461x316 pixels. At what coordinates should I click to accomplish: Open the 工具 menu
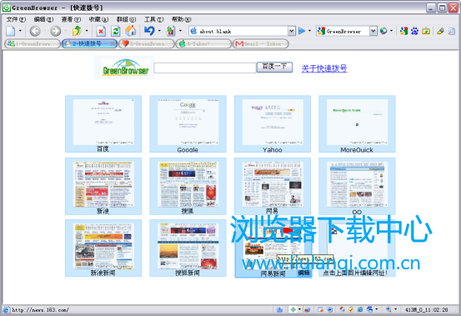pyautogui.click(x=153, y=19)
